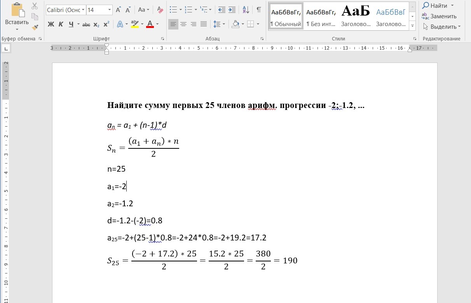The image size is (471, 303).
Task: Apply the red font color
Action: [x=150, y=24]
